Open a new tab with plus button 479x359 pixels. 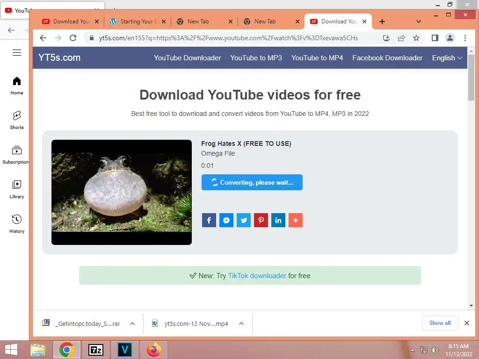(382, 22)
